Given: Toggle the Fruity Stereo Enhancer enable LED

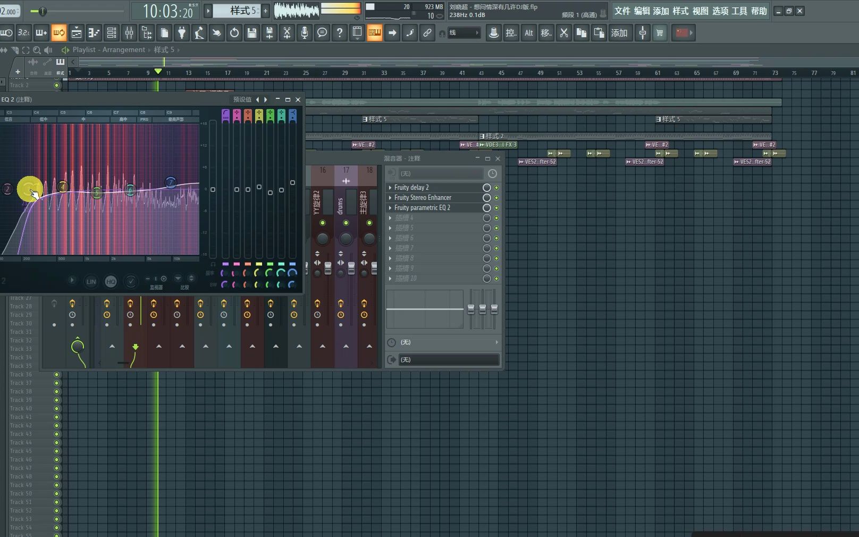Looking at the screenshot, I should [x=496, y=198].
